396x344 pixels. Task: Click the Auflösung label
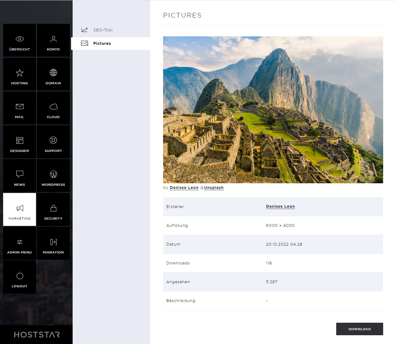[177, 226]
